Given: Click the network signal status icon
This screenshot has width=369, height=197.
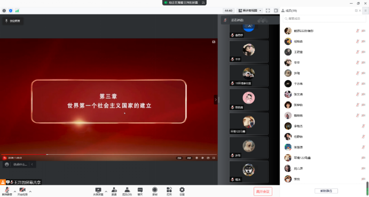Looking at the screenshot, I should pos(17,11).
